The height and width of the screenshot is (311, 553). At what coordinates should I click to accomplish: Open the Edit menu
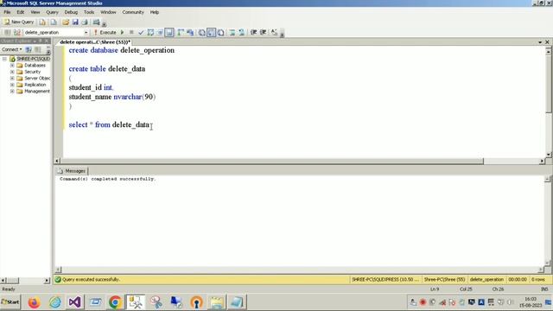point(21,12)
